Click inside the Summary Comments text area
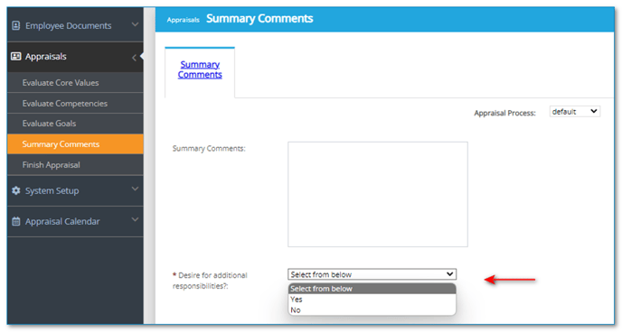The image size is (622, 332). point(378,194)
